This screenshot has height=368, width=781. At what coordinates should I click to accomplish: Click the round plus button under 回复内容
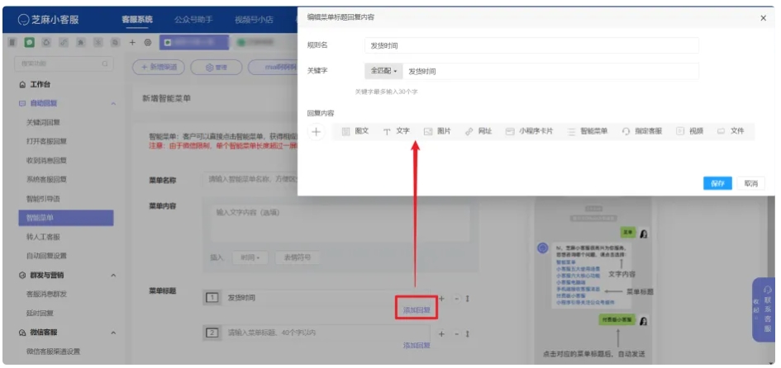pos(316,131)
